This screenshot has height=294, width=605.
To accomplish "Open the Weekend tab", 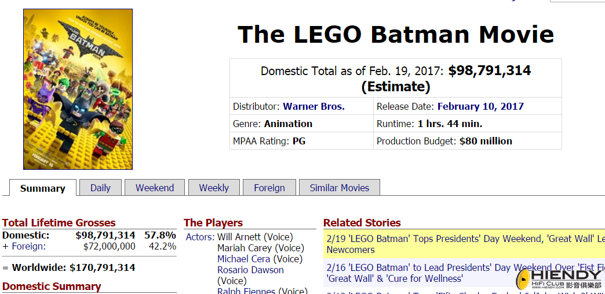I will tap(155, 188).
